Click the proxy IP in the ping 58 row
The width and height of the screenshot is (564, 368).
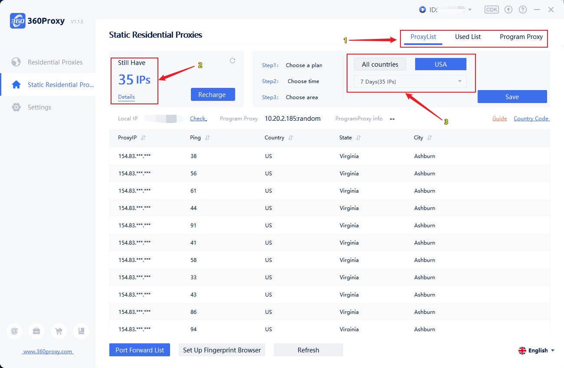(134, 260)
